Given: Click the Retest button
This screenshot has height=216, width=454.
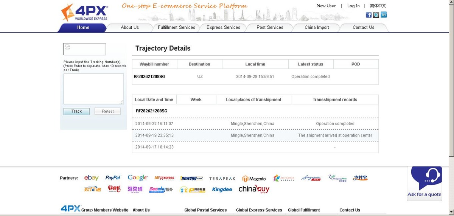Looking at the screenshot, I should (108, 111).
